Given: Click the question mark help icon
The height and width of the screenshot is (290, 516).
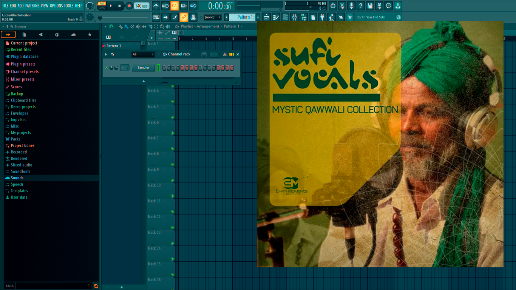Looking at the screenshot, I should [x=361, y=6].
